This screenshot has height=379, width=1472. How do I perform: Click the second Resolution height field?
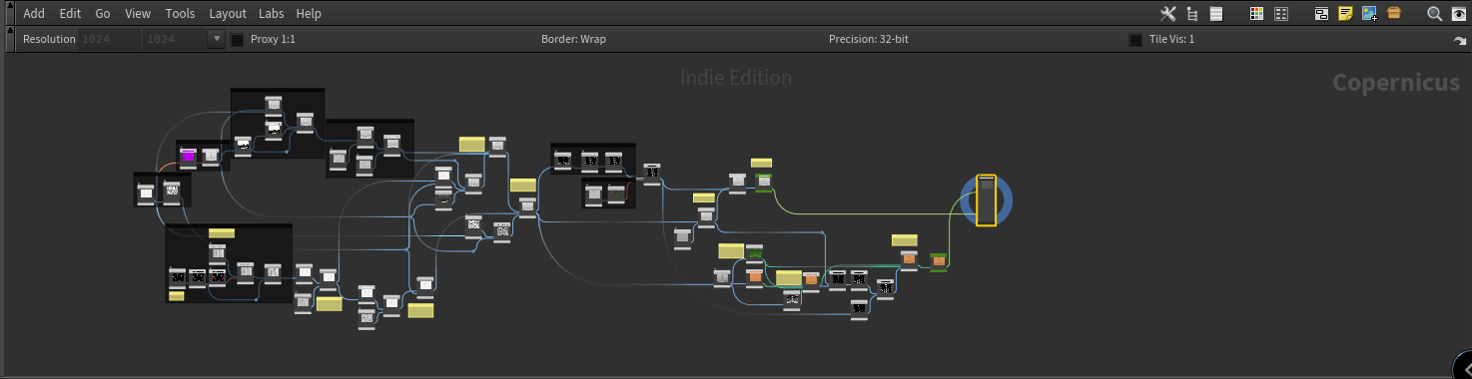click(174, 39)
